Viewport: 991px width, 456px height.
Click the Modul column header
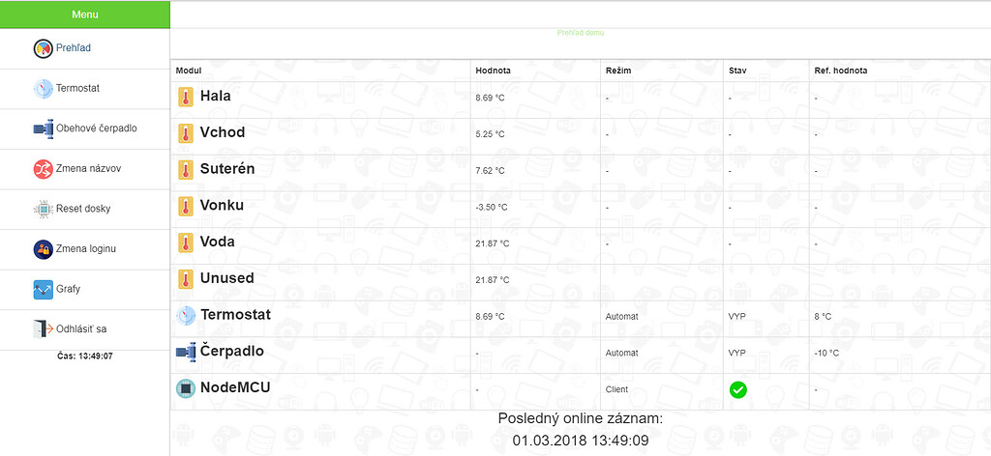click(x=189, y=71)
